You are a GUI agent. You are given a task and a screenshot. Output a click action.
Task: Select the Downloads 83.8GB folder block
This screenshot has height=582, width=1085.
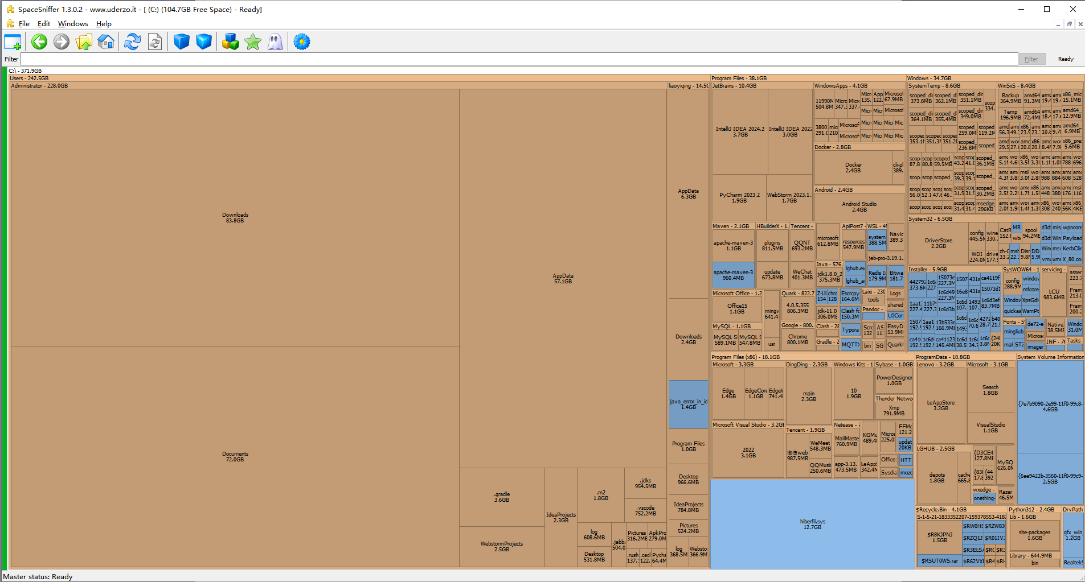(235, 217)
